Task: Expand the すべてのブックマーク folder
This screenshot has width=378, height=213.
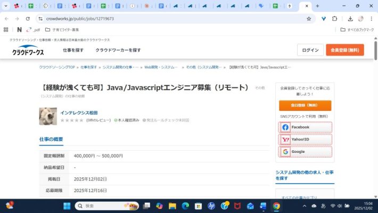Action: tap(357, 30)
